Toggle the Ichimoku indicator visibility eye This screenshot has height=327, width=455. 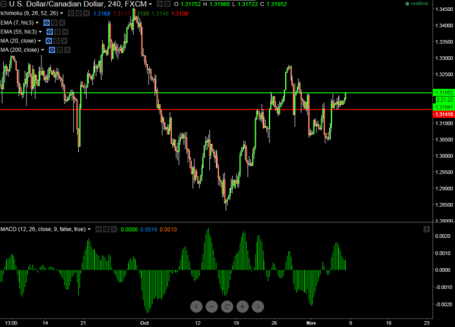[71, 14]
